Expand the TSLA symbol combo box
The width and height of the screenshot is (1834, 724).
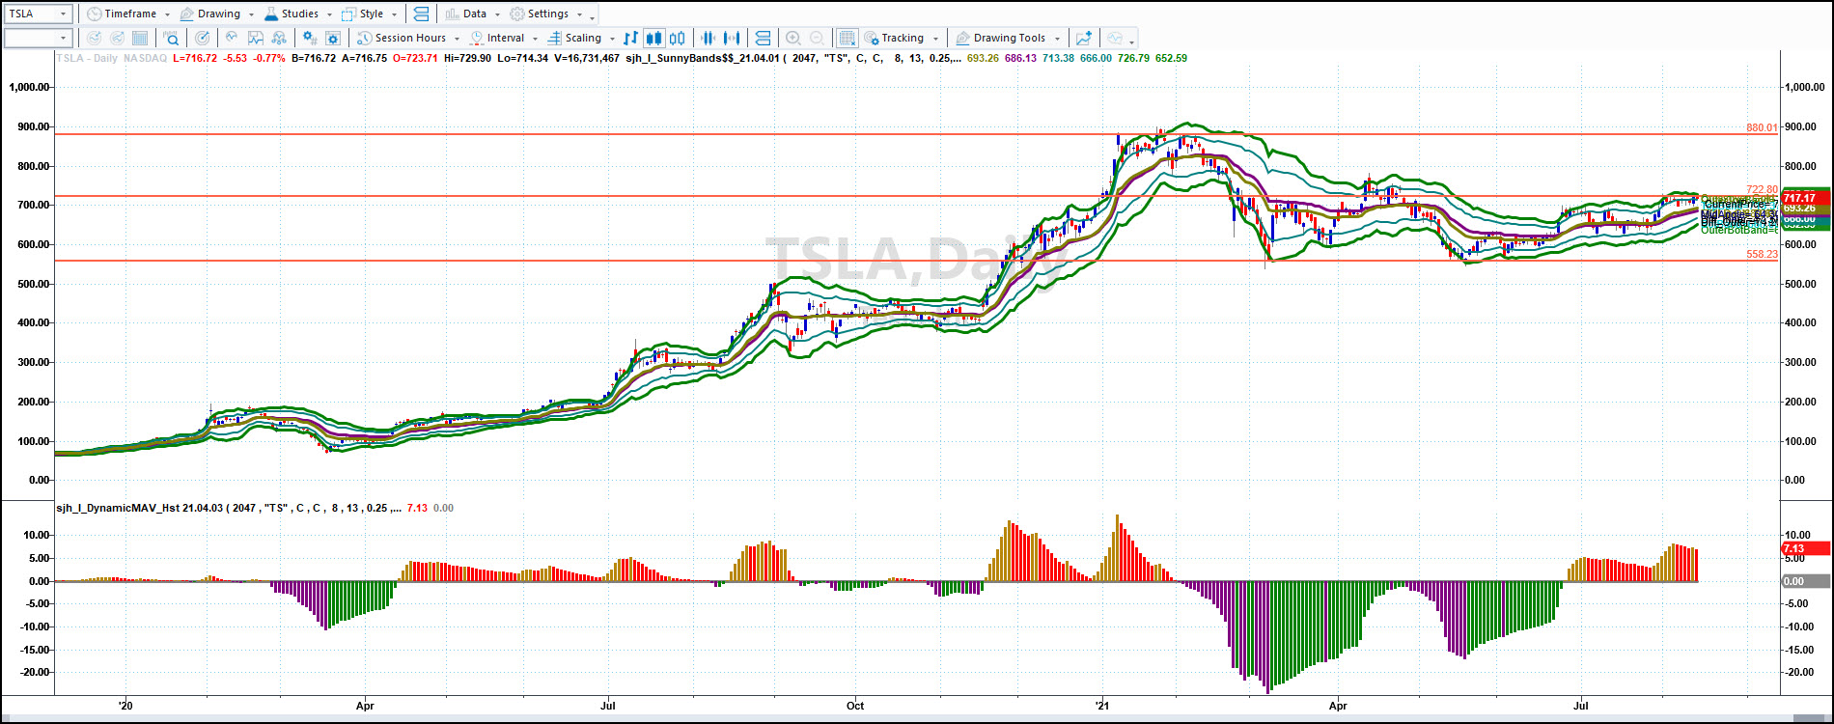tap(64, 14)
